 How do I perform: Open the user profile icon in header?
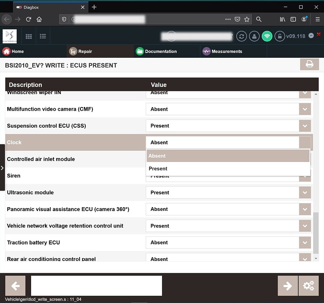click(254, 36)
